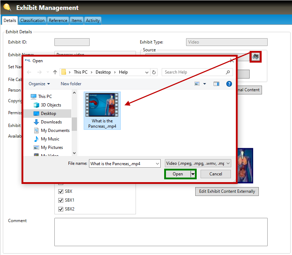Image resolution: width=292 pixels, height=255 pixels.
Task: Click the search magnifier icon
Action: (228, 72)
